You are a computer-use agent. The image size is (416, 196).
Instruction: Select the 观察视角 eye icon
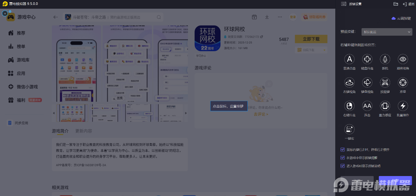(x=403, y=59)
